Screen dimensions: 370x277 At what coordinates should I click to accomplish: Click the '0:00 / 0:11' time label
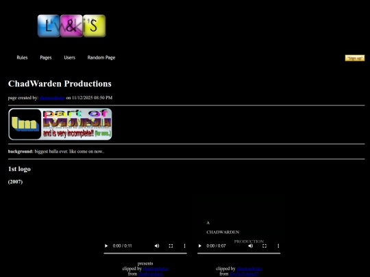122,246
